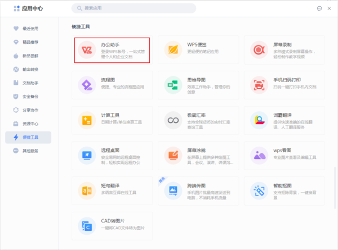Select 精品推荐 in the sidebar
338x250 pixels.
point(30,42)
